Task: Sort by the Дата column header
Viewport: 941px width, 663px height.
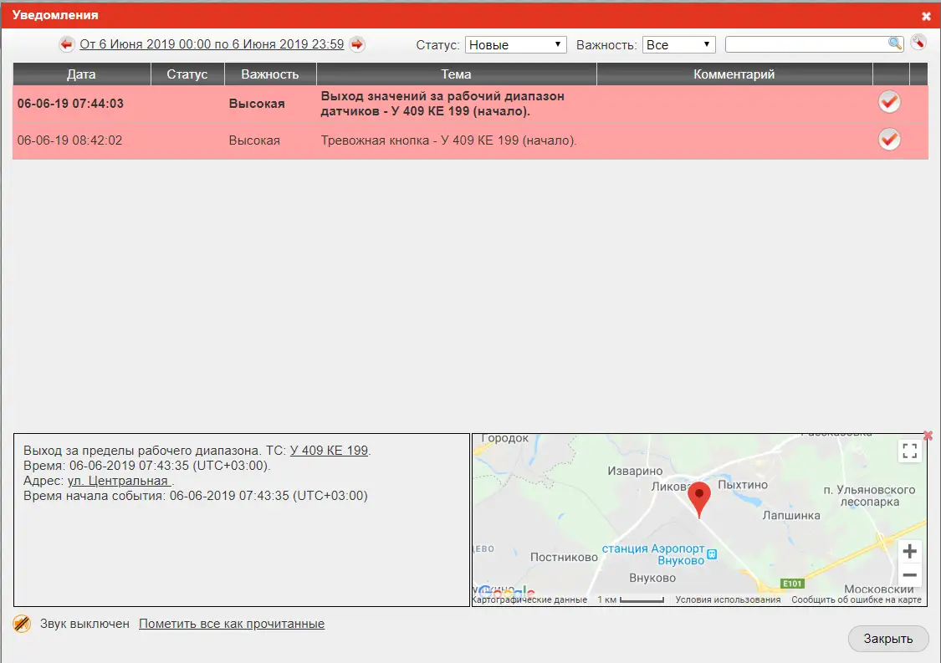Action: click(81, 74)
